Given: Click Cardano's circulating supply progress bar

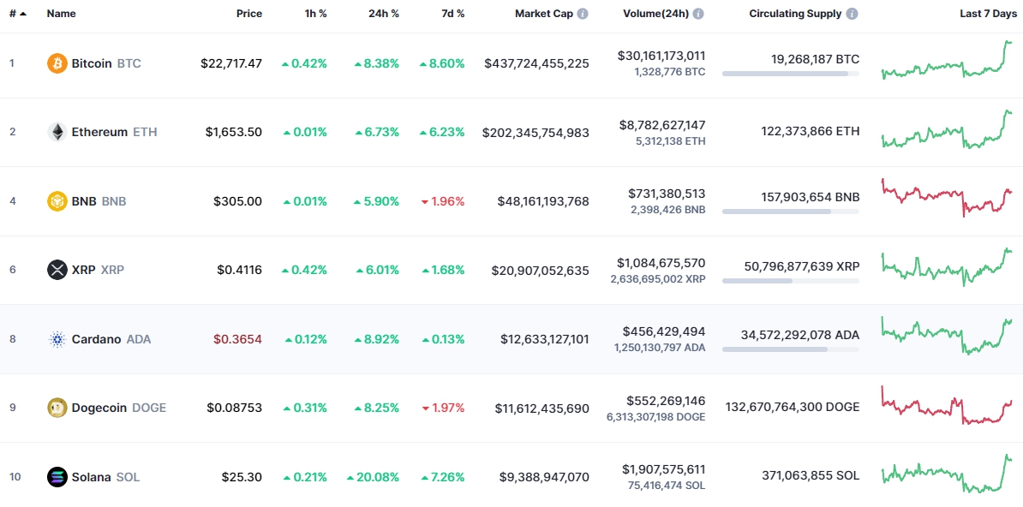Looking at the screenshot, I should pos(791,349).
